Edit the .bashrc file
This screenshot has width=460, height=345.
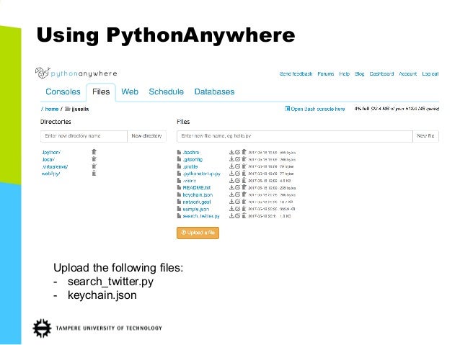click(238, 152)
